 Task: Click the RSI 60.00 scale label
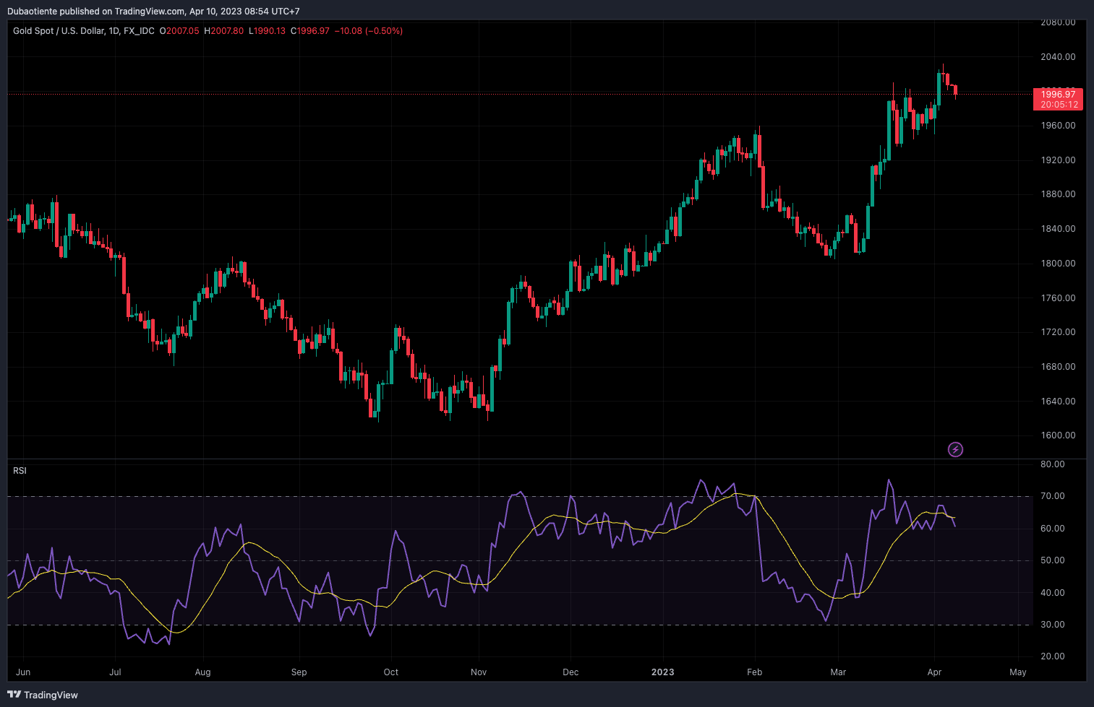tap(1053, 529)
